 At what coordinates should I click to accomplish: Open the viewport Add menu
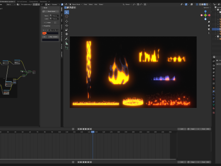pyautogui.click(x=96, y=5)
